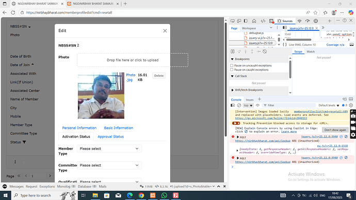The image size is (356, 200).
Task: Collapse the Breakpoints section
Action: click(x=232, y=59)
